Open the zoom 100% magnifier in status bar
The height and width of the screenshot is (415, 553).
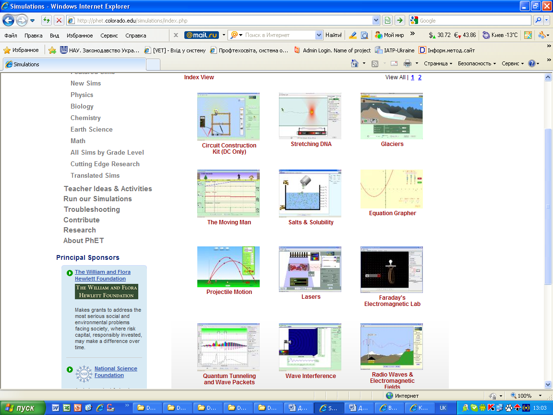[514, 396]
